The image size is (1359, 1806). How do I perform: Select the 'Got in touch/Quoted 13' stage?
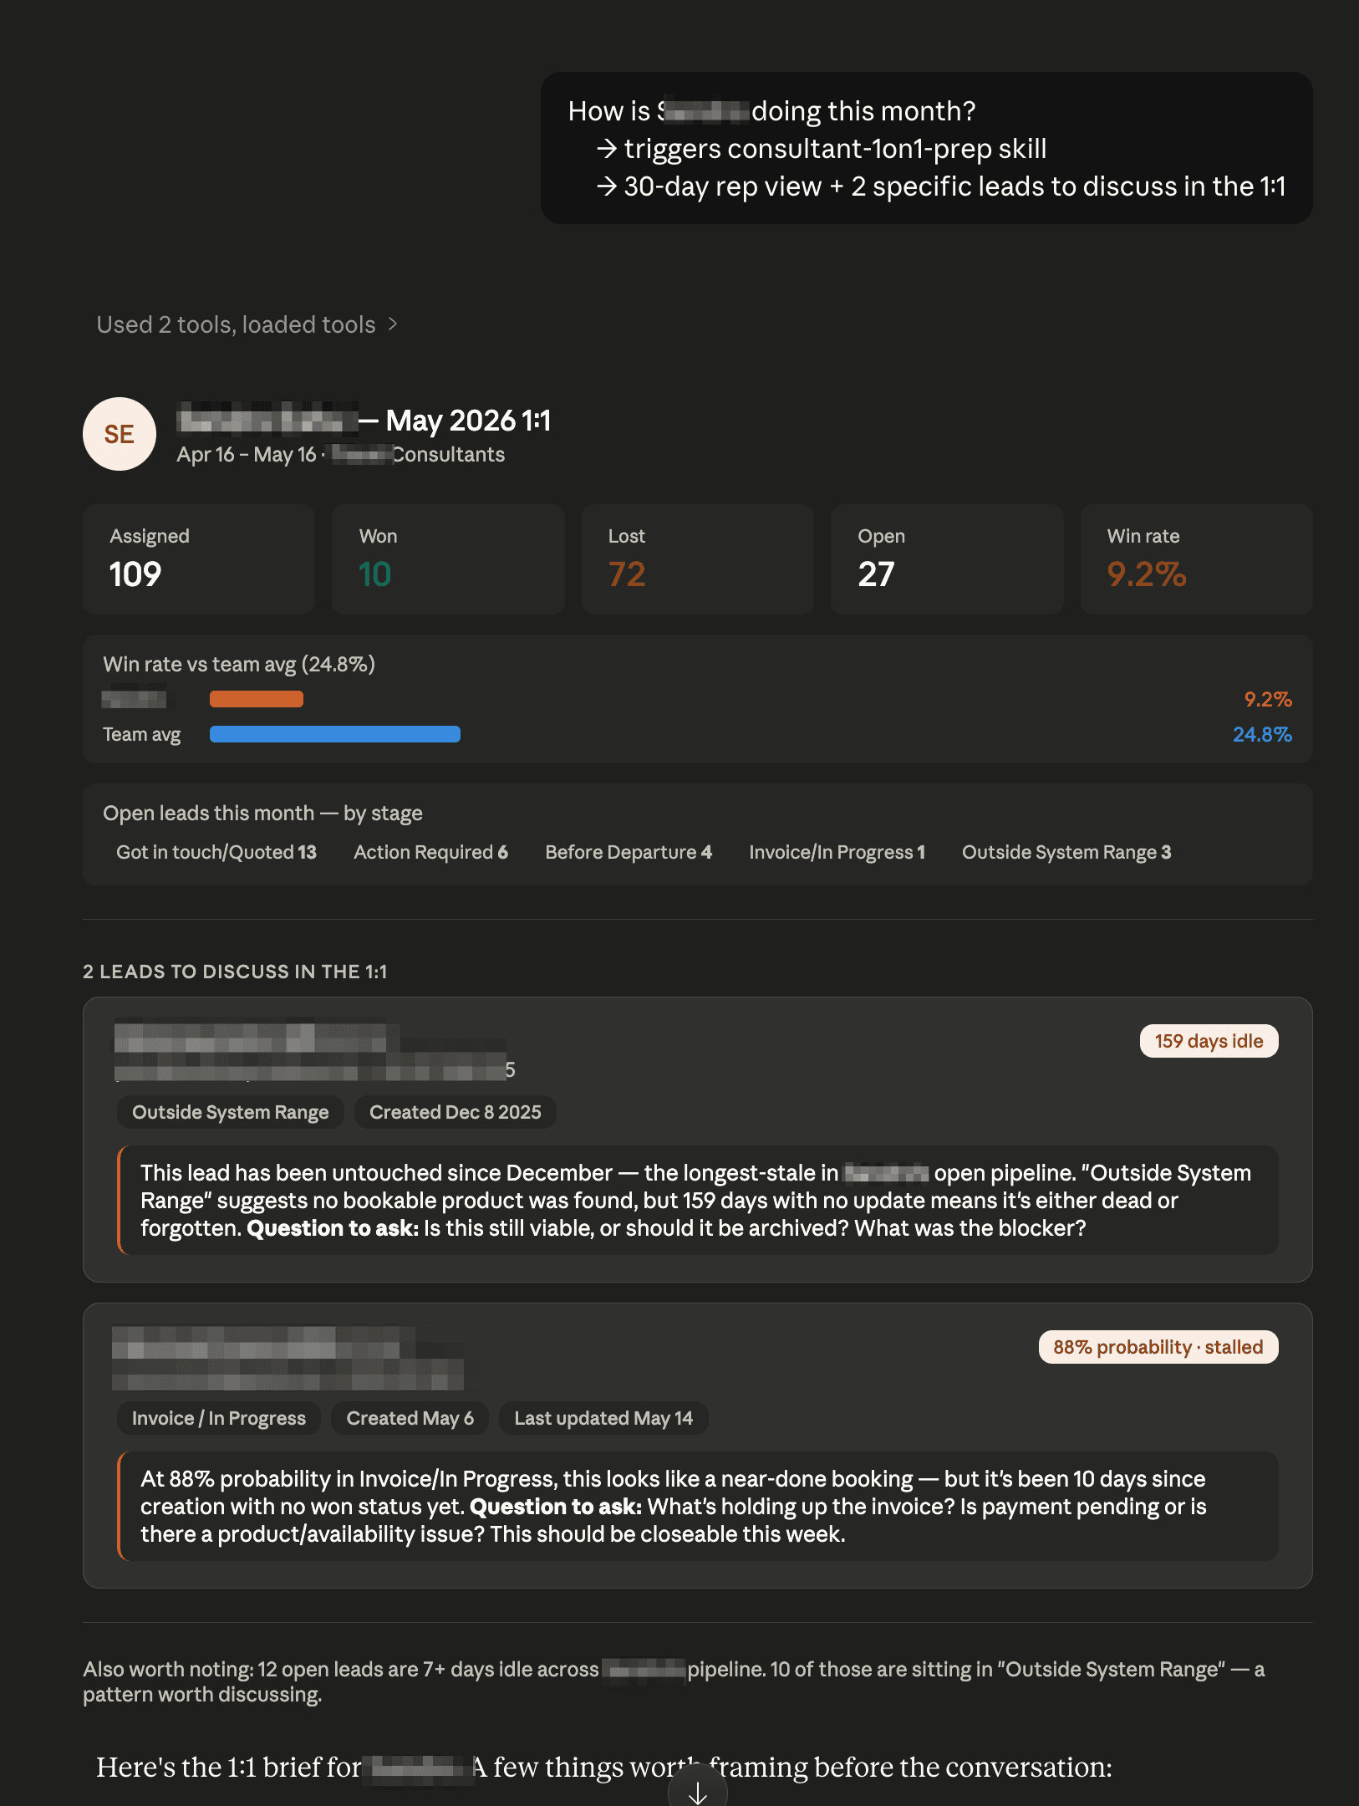coord(216,852)
